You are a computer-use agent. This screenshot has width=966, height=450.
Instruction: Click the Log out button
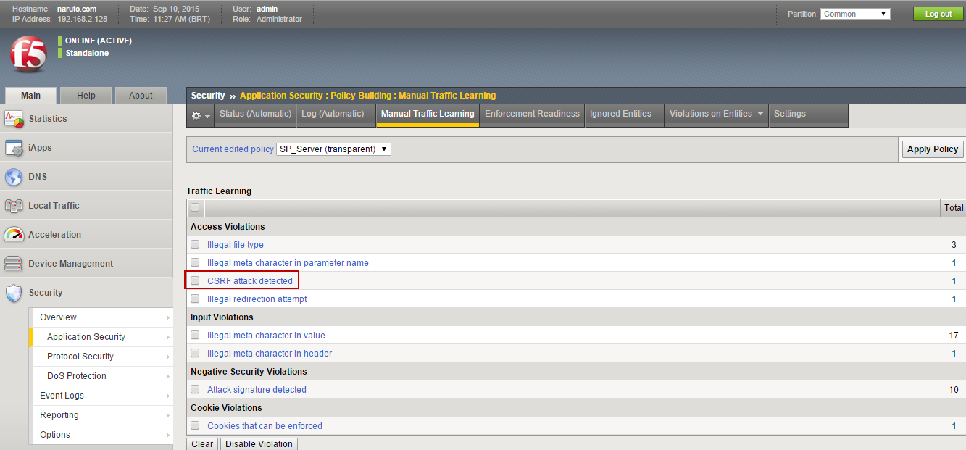(938, 14)
